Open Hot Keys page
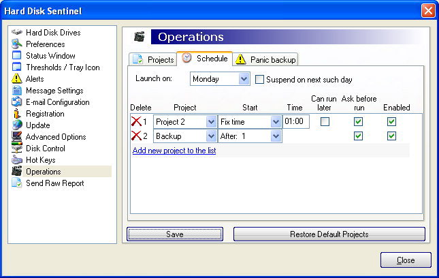 click(x=41, y=160)
